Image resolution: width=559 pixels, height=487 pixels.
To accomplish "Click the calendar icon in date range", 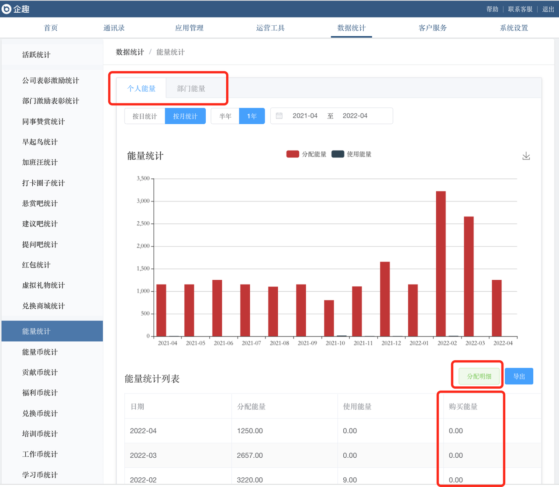I will pos(279,116).
